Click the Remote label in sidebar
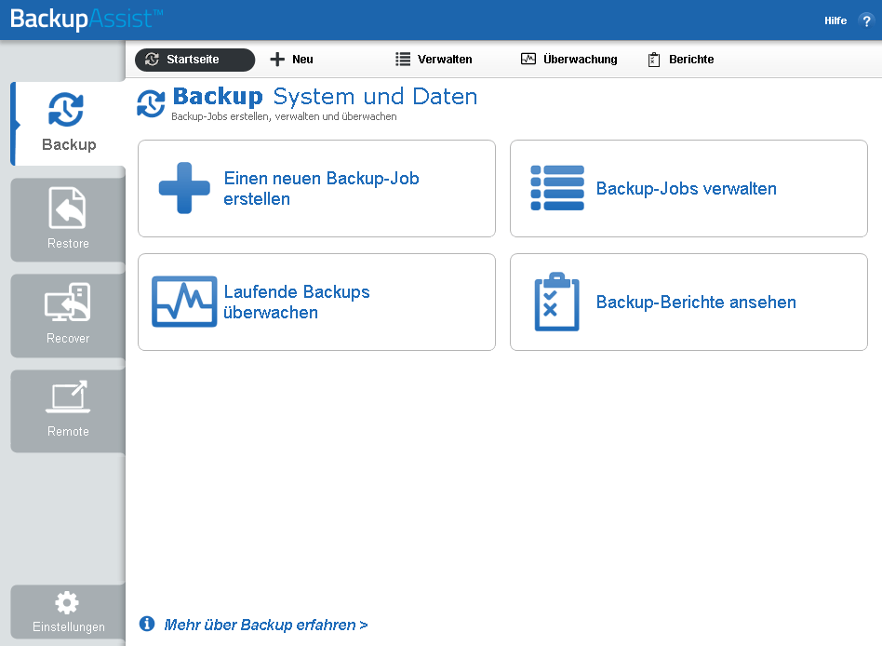The width and height of the screenshot is (882, 646). click(x=68, y=432)
